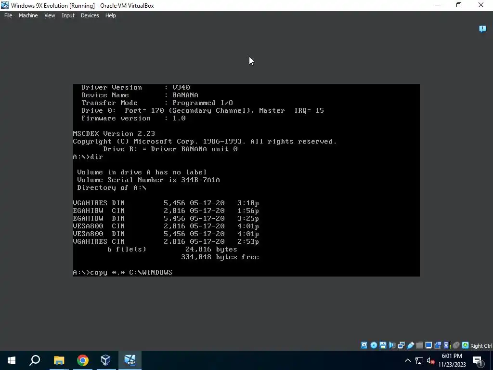Screen dimensions: 493x370
Task: Click the EGAHIBW DIN file row
Action: click(166, 218)
